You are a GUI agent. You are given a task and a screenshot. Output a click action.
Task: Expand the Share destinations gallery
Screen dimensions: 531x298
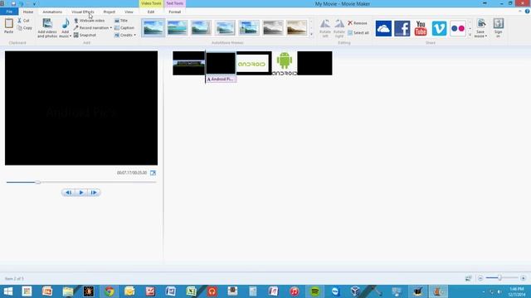[x=470, y=35]
